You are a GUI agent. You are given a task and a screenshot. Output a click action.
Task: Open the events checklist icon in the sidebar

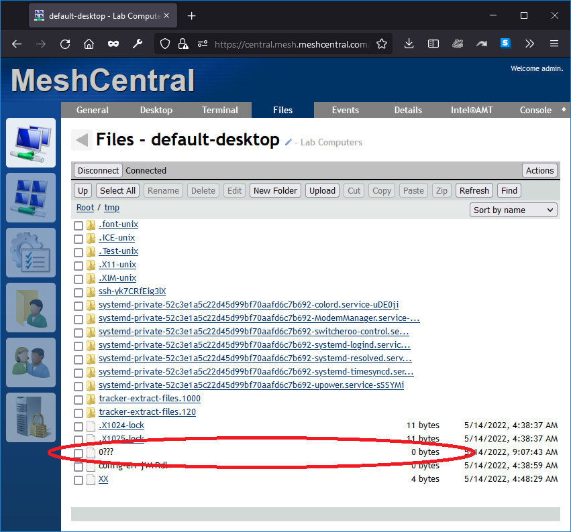[31, 253]
